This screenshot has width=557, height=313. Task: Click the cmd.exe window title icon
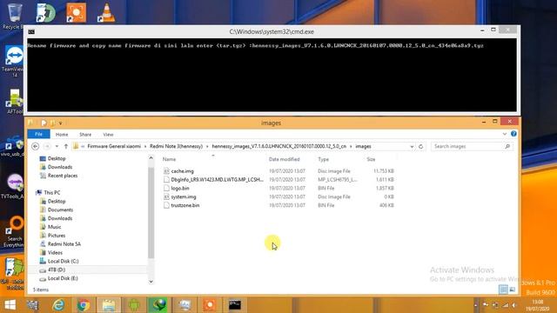(31, 31)
